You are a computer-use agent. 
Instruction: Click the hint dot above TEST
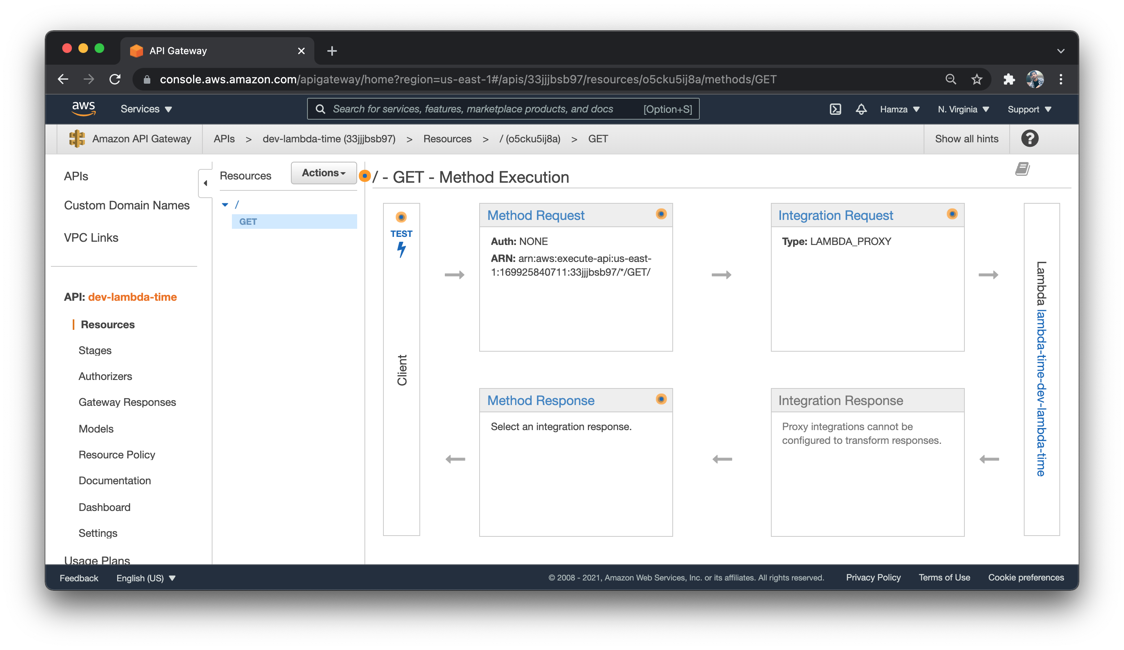click(401, 217)
